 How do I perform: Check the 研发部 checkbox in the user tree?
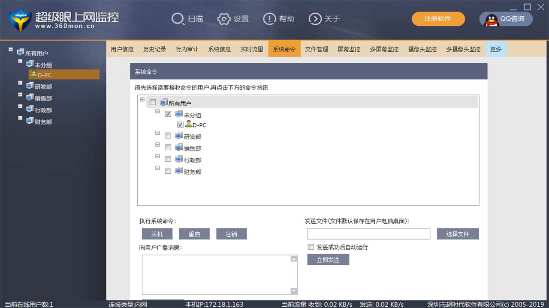[168, 135]
